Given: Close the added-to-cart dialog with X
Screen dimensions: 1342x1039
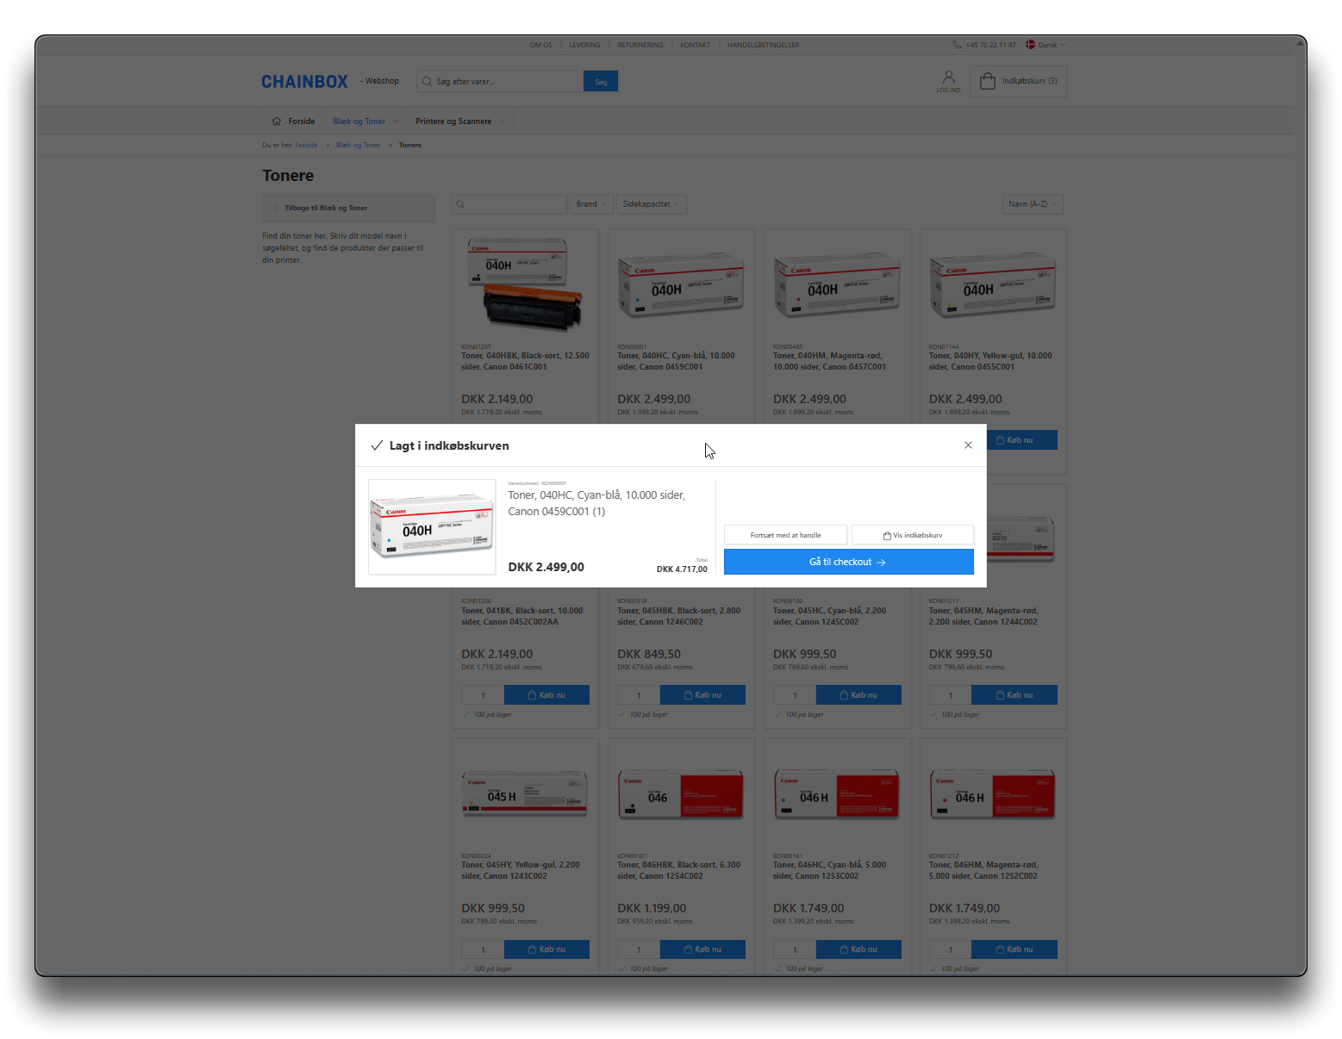Looking at the screenshot, I should click(968, 445).
